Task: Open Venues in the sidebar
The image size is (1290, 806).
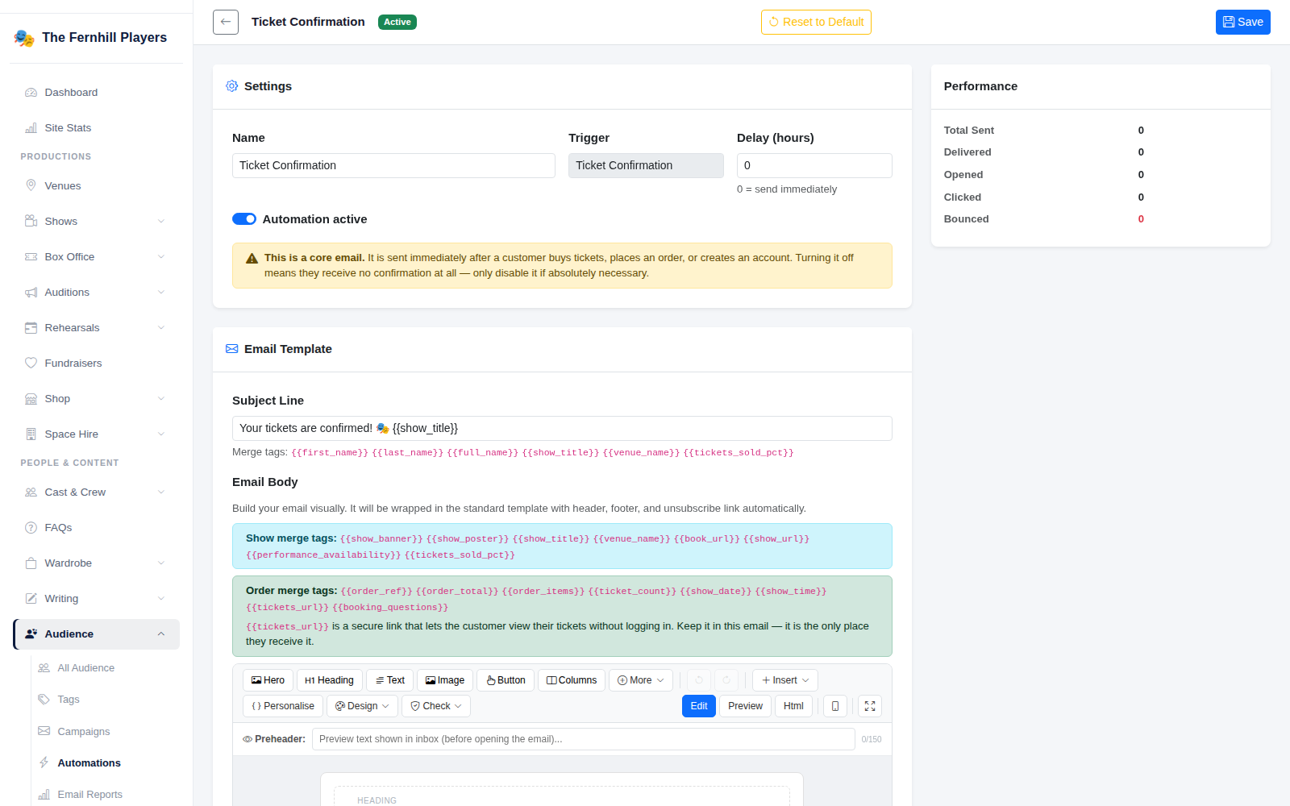Action: tap(97, 186)
